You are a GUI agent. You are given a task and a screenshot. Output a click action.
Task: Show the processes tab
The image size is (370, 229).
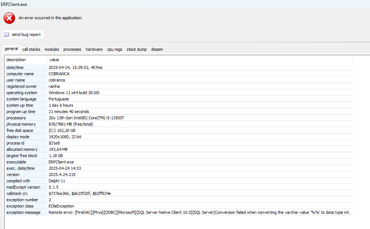point(72,49)
